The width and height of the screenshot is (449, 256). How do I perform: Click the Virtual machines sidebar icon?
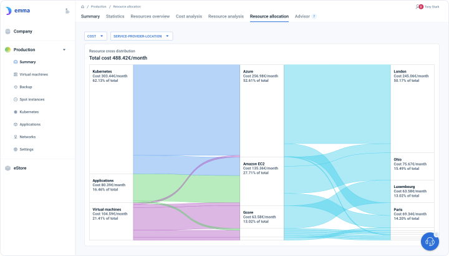pos(16,74)
